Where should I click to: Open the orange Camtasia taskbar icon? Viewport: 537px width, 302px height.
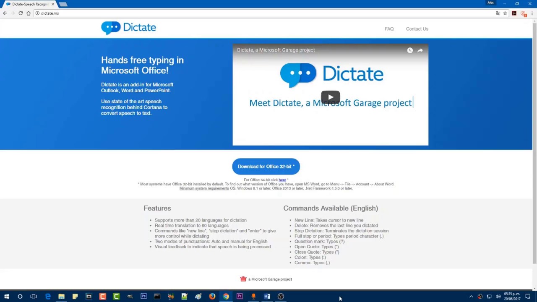click(102, 297)
